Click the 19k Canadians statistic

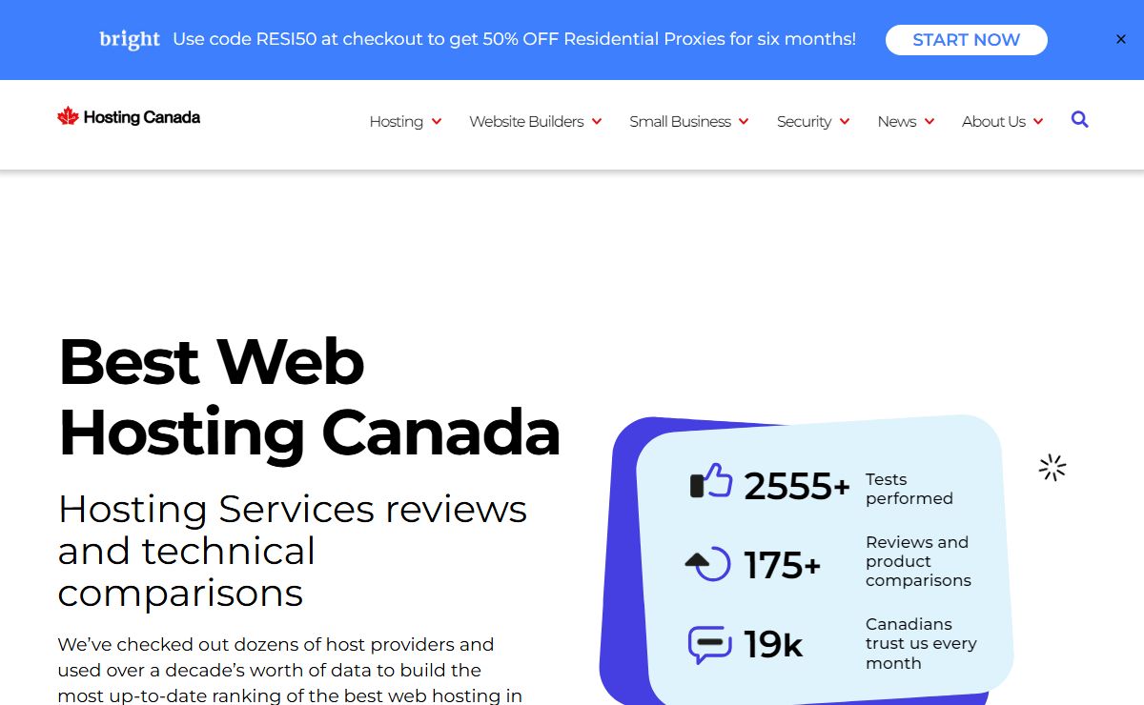click(x=773, y=645)
